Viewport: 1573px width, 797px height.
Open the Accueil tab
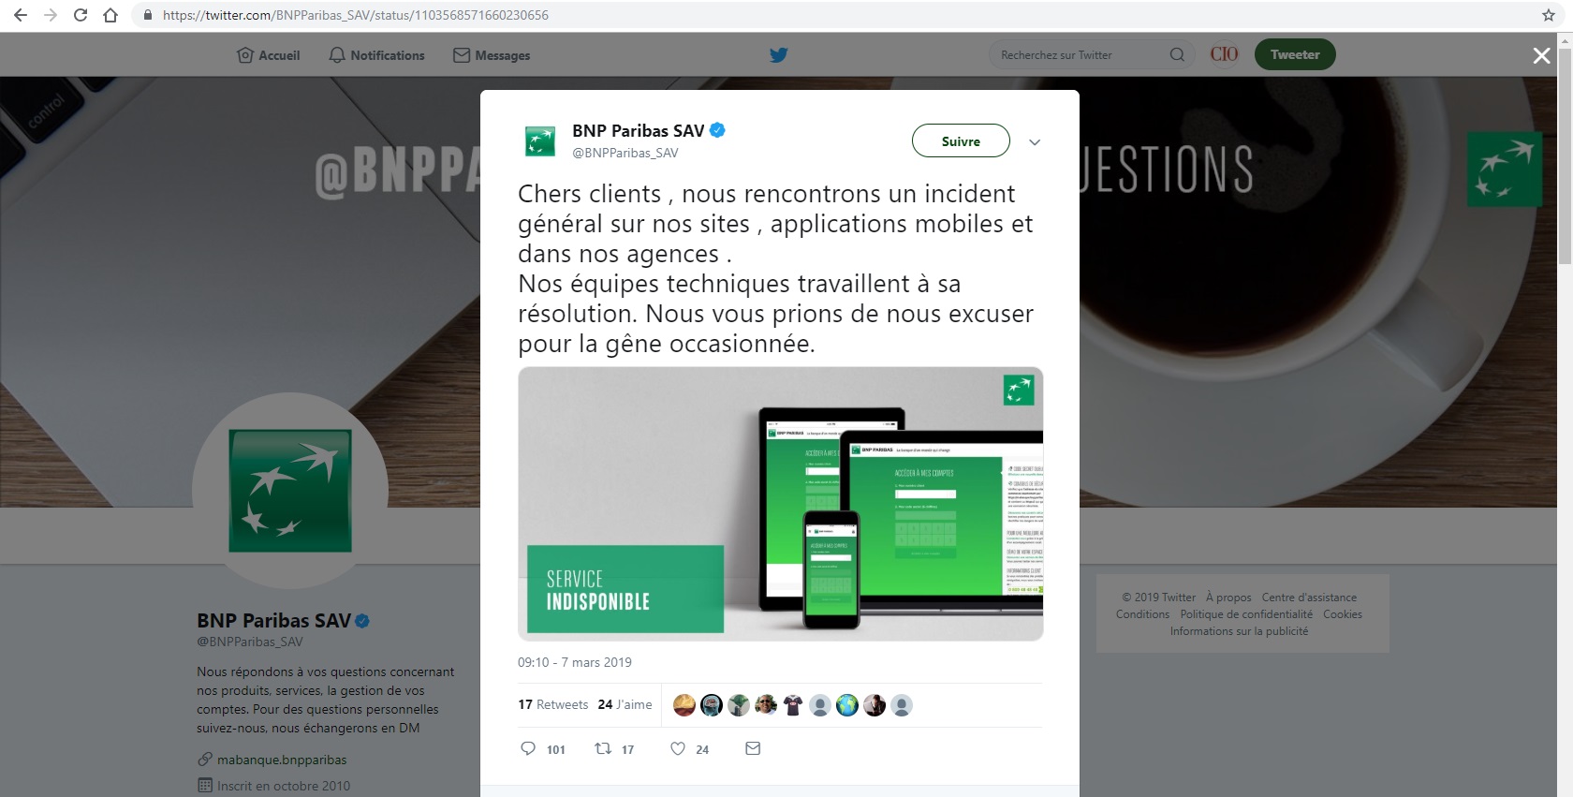point(269,55)
